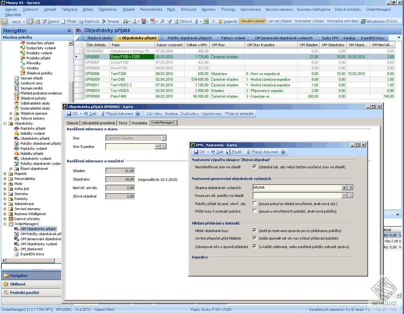404x314 pixels.
Task: Click the Obnovit refresh icon
Action: (x=176, y=21)
